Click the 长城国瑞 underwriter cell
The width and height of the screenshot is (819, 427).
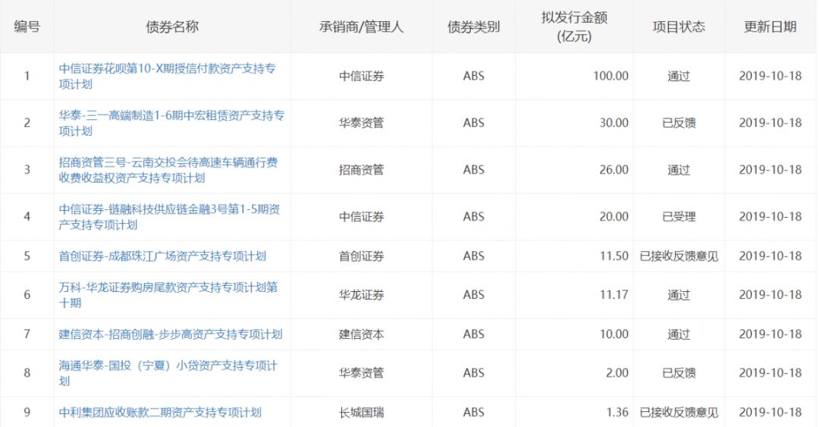point(362,413)
